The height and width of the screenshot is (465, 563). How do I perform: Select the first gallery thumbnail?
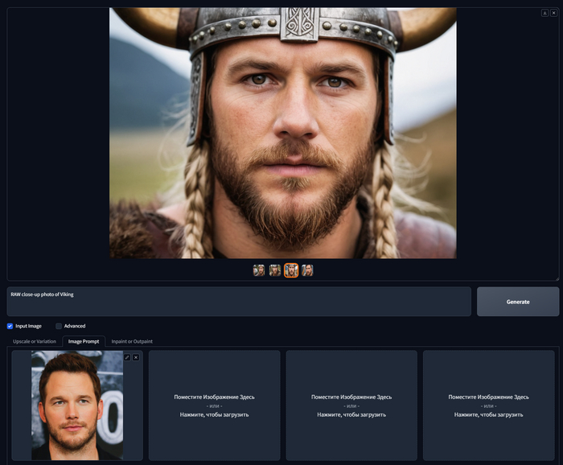pos(259,270)
